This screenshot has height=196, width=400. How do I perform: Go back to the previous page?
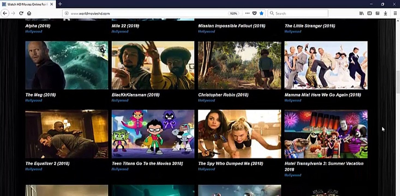coord(5,13)
